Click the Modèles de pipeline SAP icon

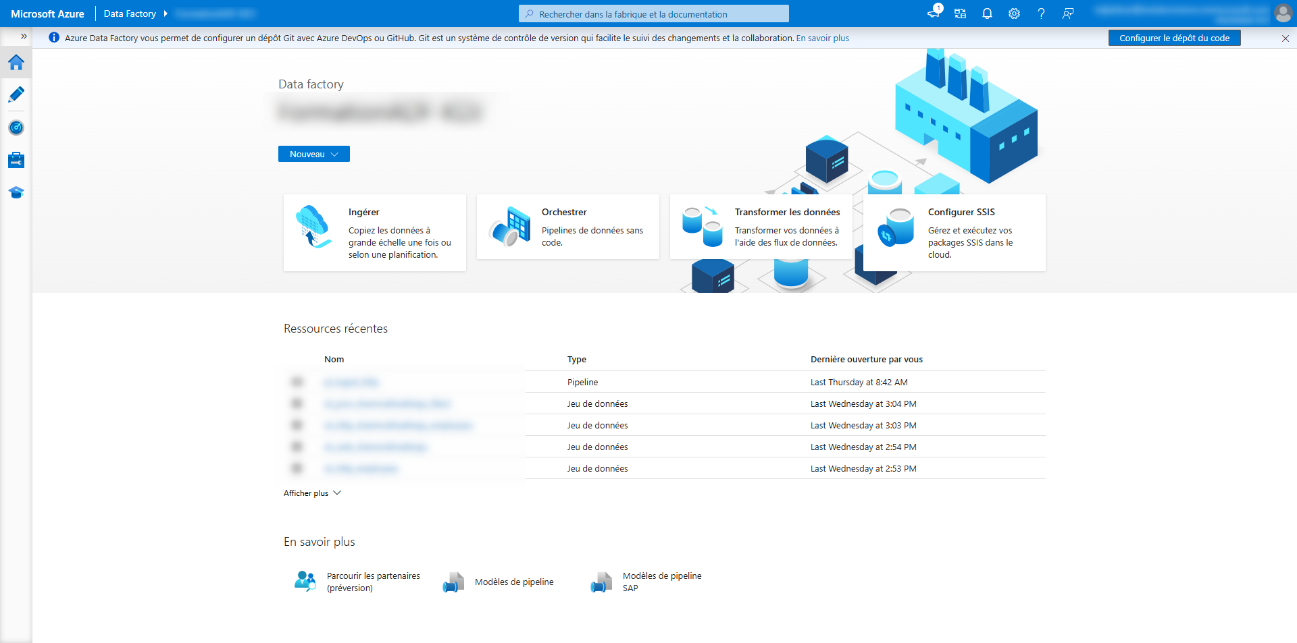coord(601,582)
